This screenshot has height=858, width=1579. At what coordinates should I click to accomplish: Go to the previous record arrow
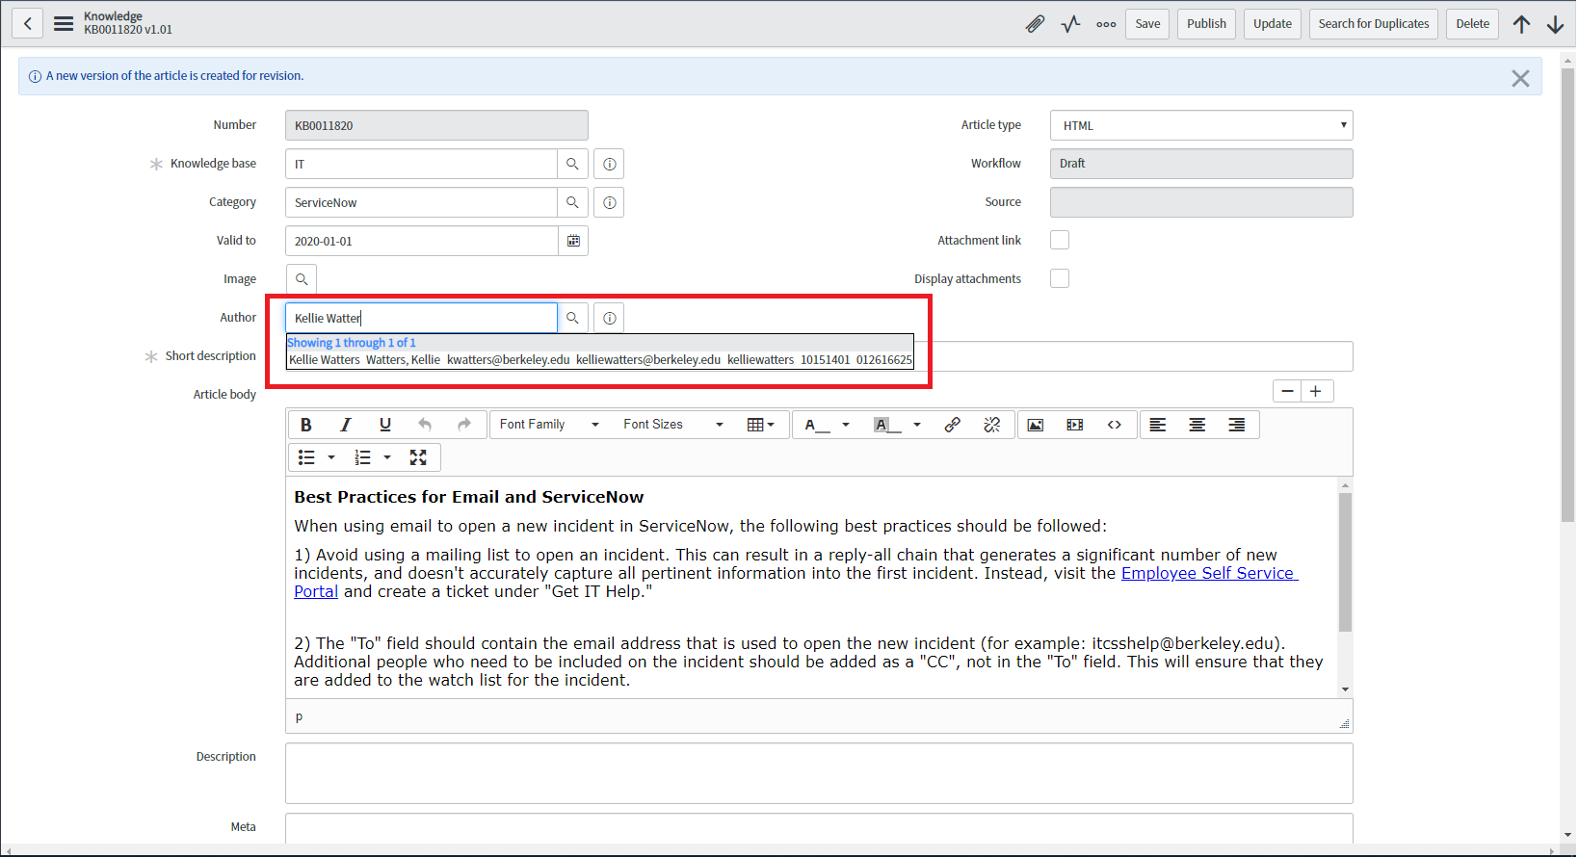1522,24
